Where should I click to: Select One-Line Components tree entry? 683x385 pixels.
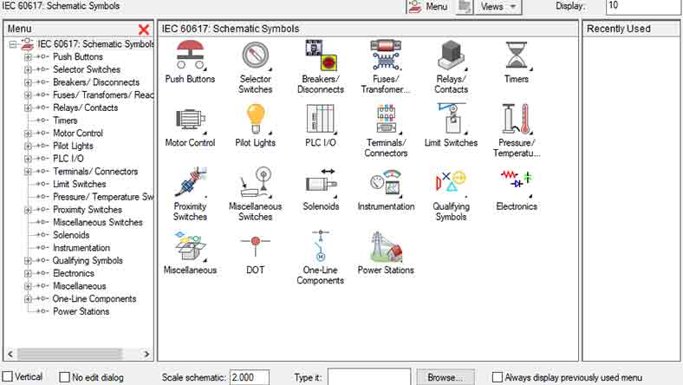(x=94, y=298)
